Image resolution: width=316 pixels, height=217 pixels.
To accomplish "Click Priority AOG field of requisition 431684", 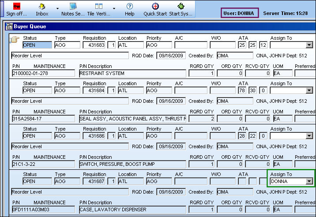I will (159, 90).
